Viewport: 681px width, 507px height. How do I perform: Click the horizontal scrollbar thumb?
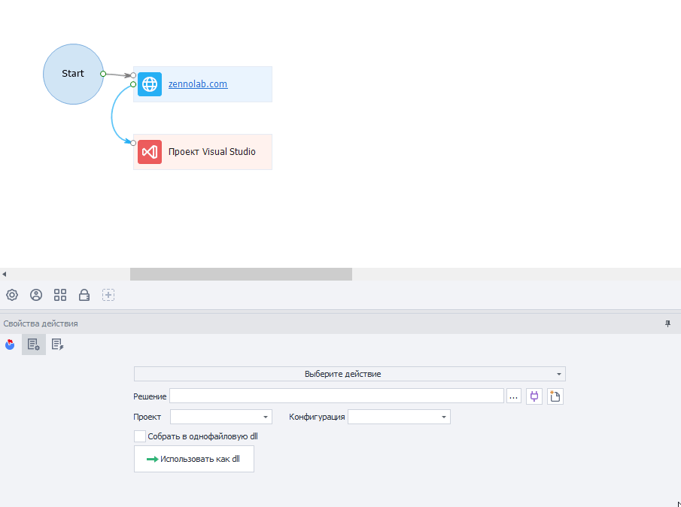[x=241, y=275]
